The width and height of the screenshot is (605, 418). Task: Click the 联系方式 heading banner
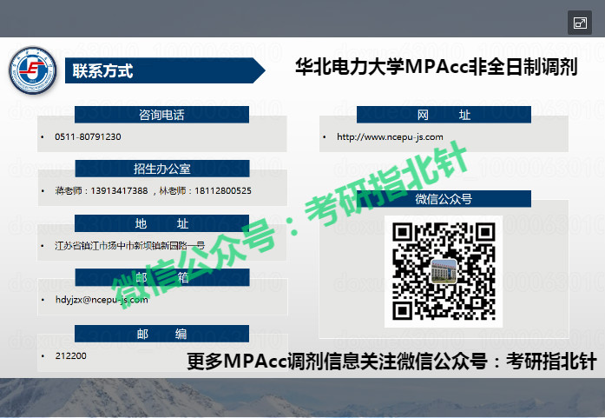(165, 70)
